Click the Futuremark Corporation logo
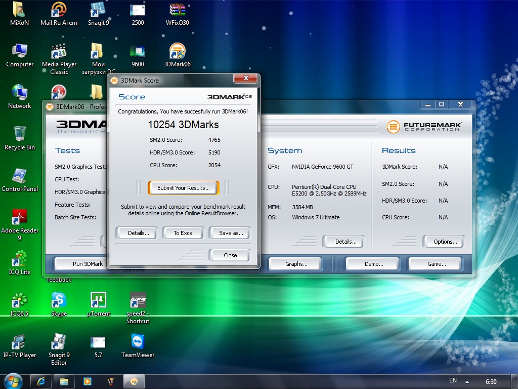Screen dimensions: 518x389 424,126
